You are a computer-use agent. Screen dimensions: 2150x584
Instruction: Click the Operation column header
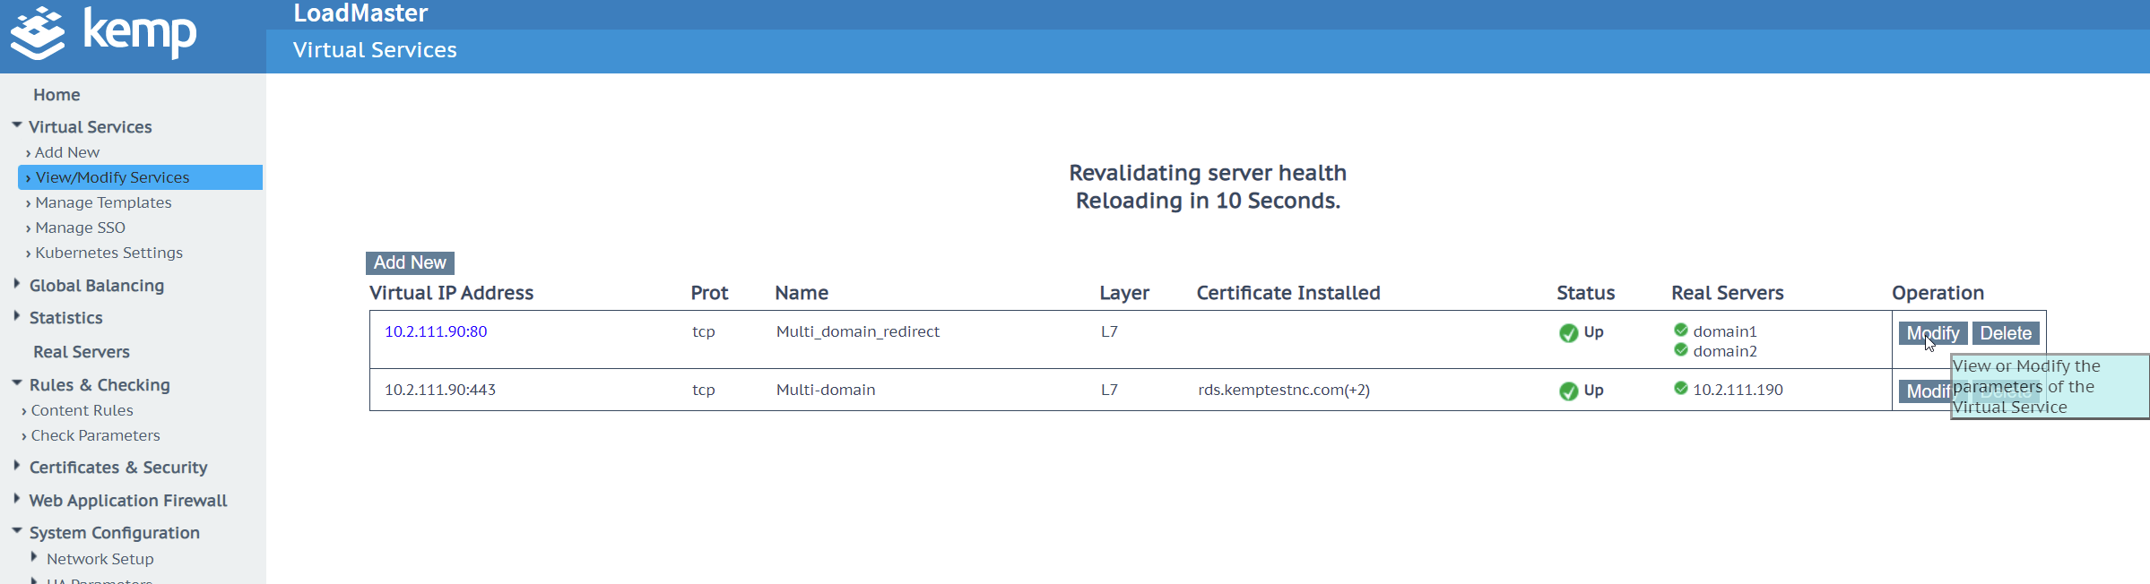[x=1938, y=293]
